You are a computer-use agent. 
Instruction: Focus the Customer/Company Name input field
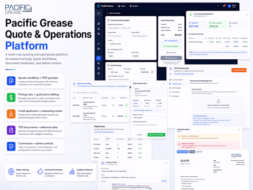pyautogui.click(x=131, y=28)
